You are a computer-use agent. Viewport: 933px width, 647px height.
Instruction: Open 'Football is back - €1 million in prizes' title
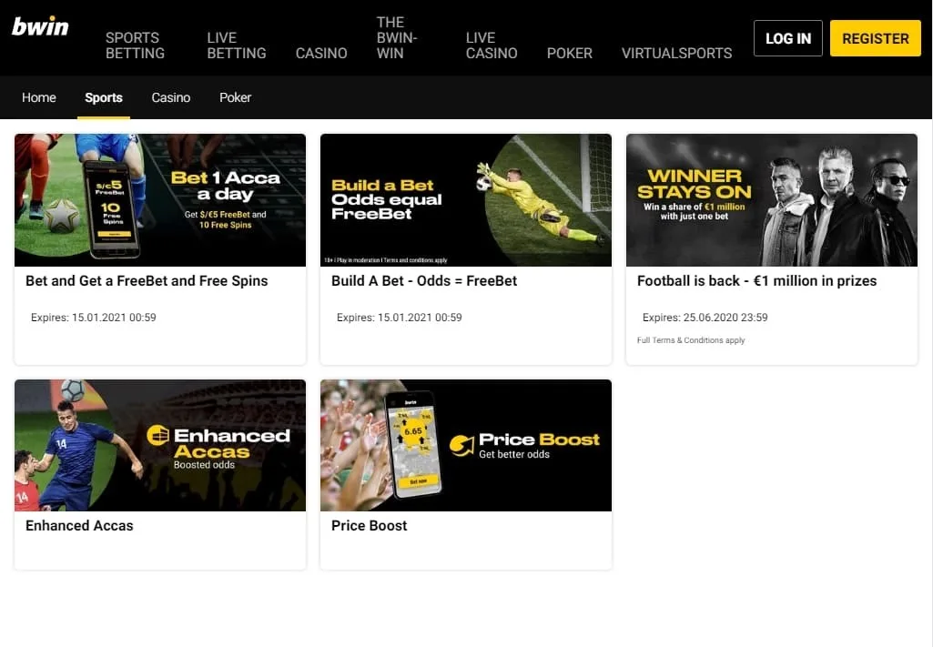click(x=757, y=280)
